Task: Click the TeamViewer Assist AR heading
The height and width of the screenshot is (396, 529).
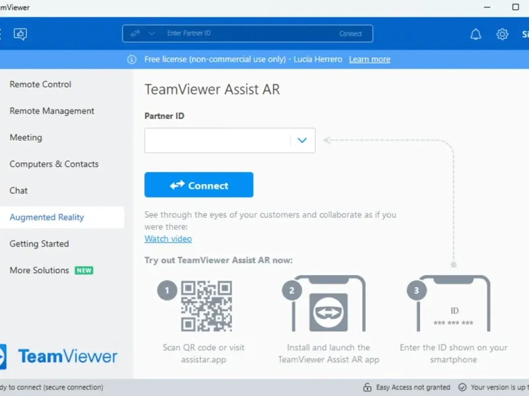Action: (212, 90)
